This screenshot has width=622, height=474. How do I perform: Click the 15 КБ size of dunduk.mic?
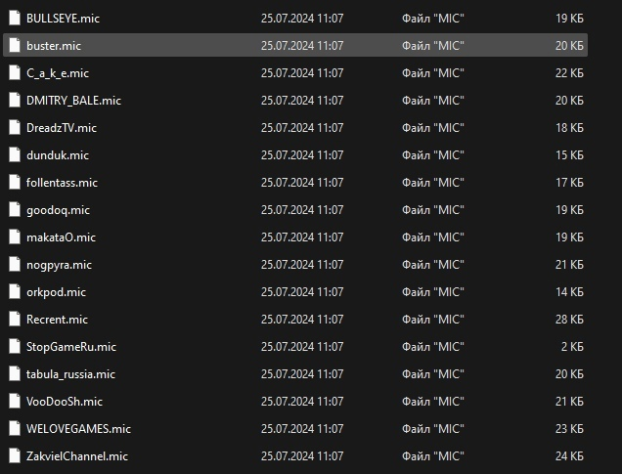pos(569,155)
